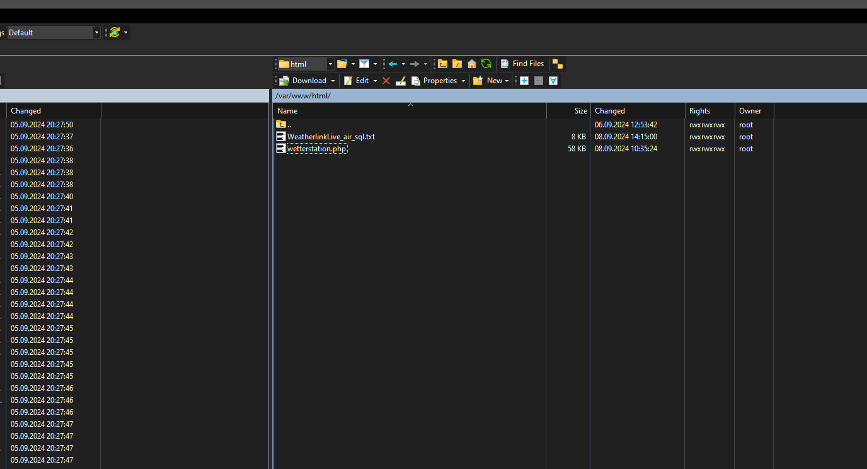The width and height of the screenshot is (867, 469).
Task: Expand the filter files dropdown arrow
Action: 375,64
